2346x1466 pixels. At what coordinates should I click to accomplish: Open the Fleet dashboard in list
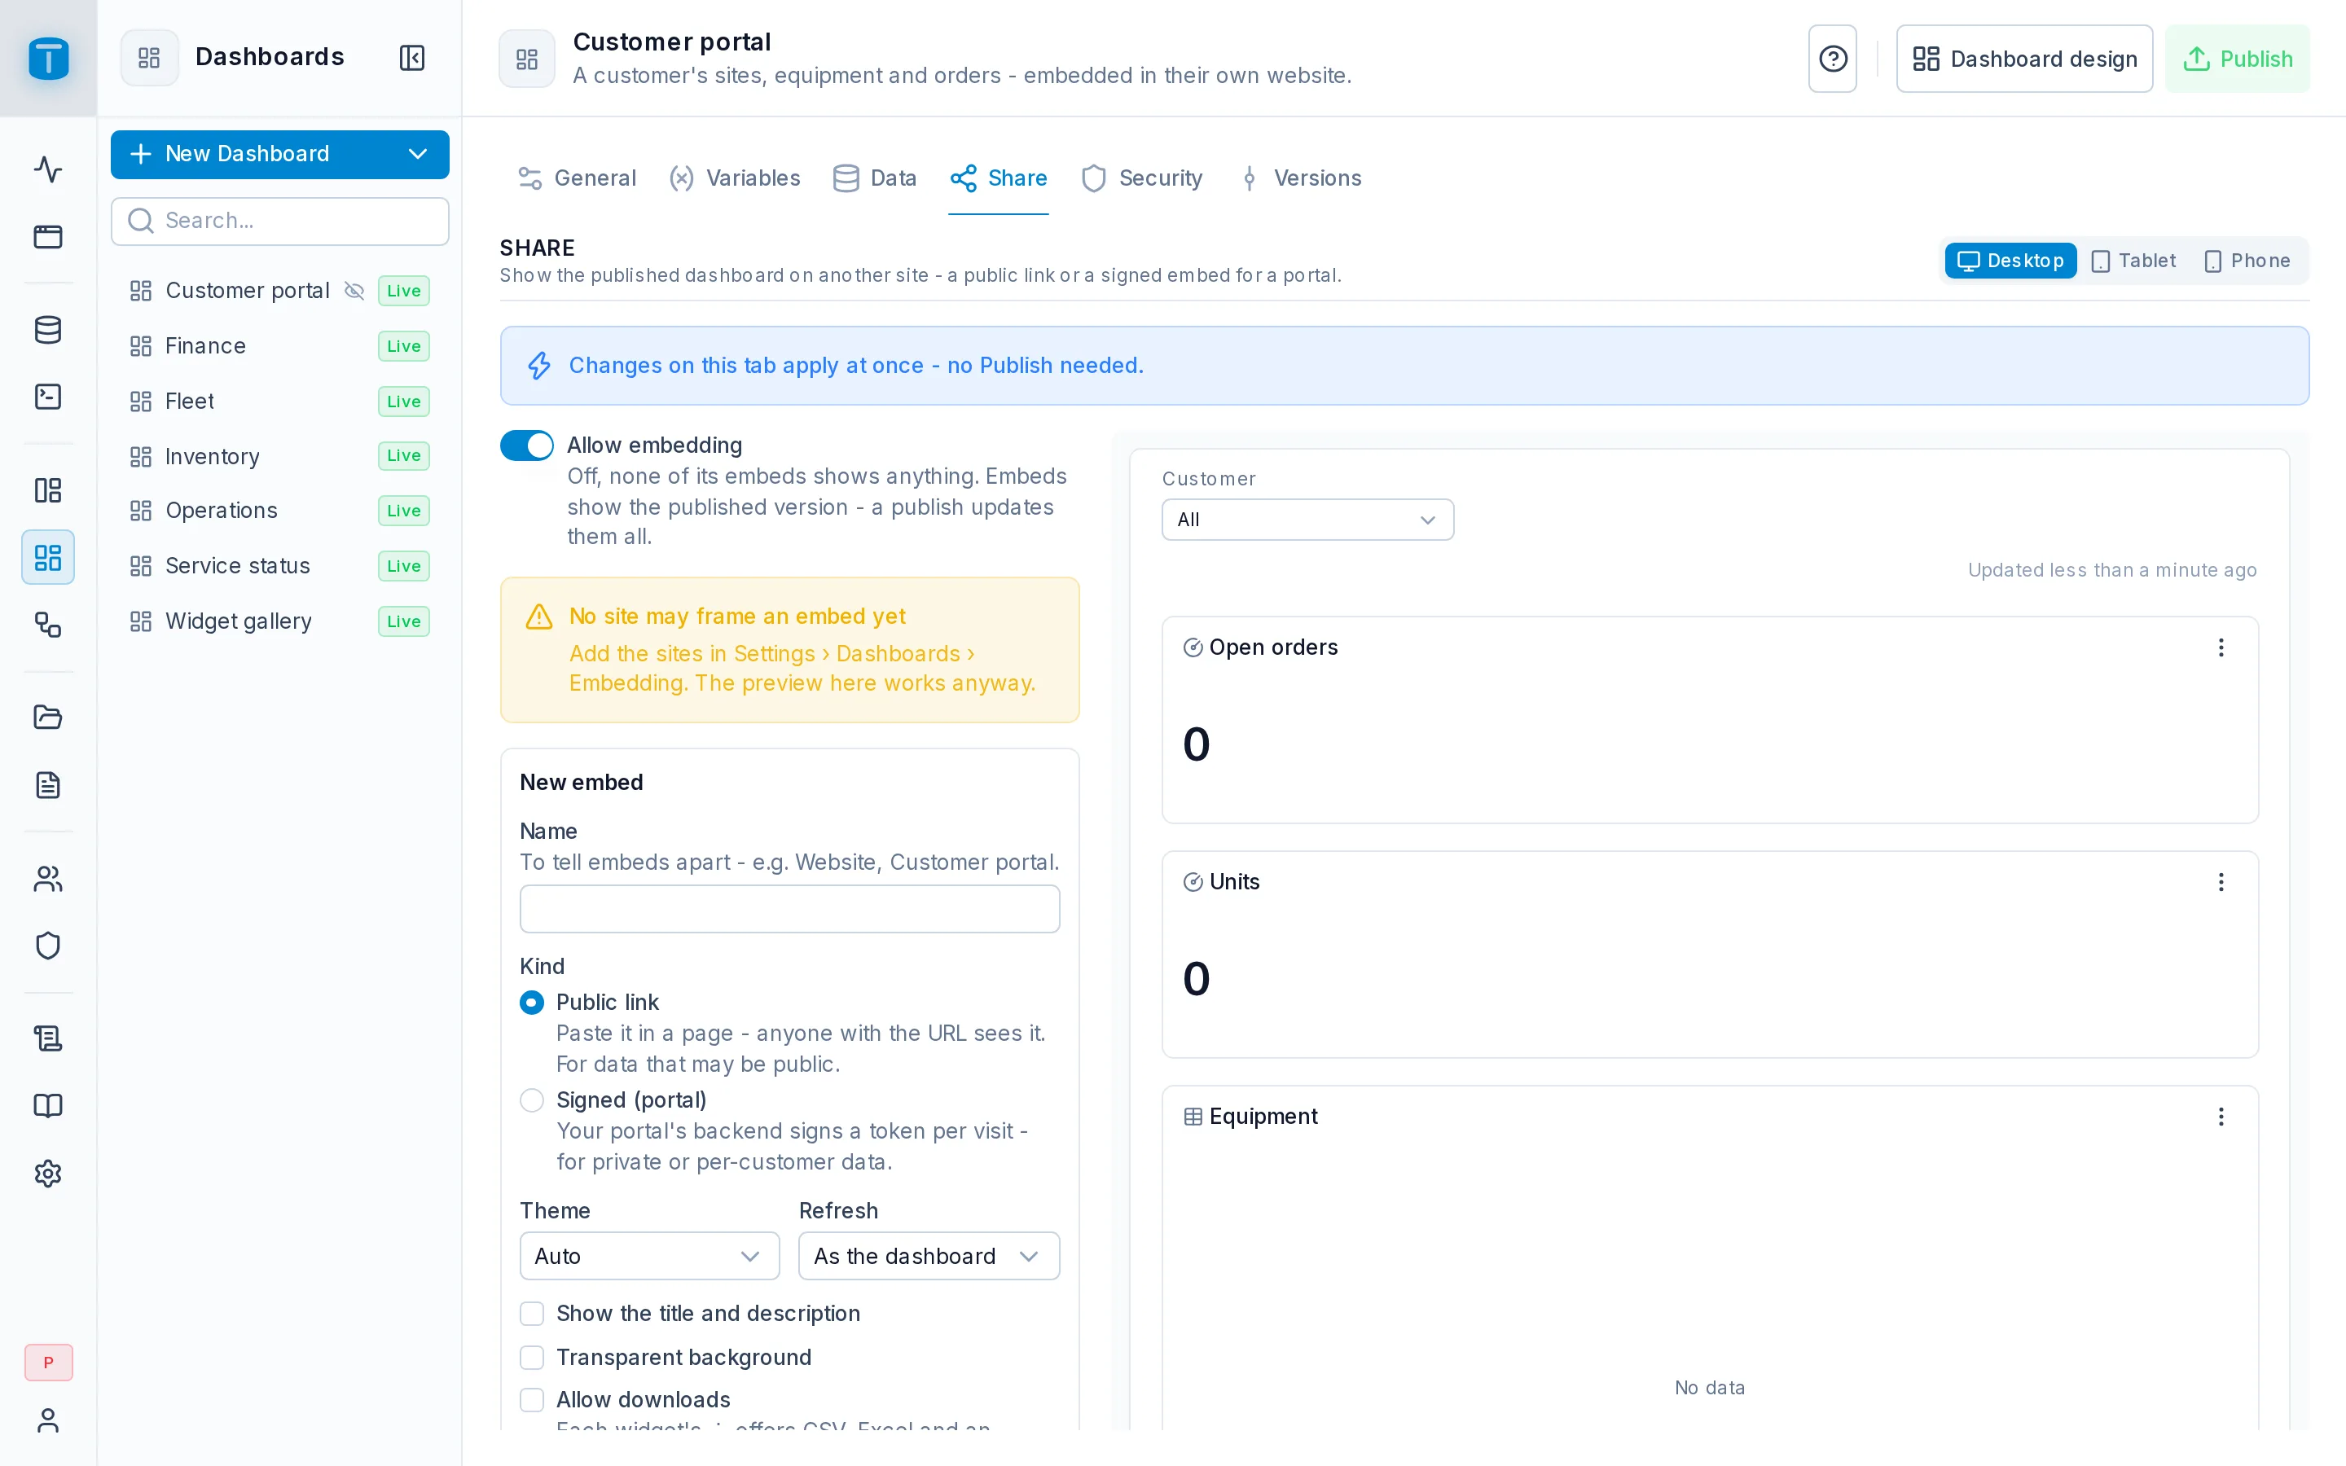pos(280,402)
